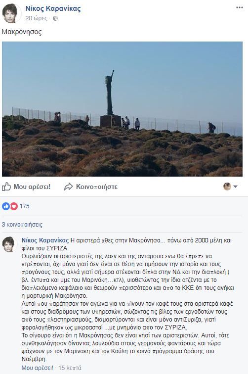Image resolution: width=248 pixels, height=374 pixels.
Task: Open the small avatar in the profile selector
Action: [227, 187]
